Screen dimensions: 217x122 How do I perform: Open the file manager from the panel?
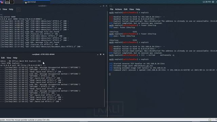[x=7, y=2]
